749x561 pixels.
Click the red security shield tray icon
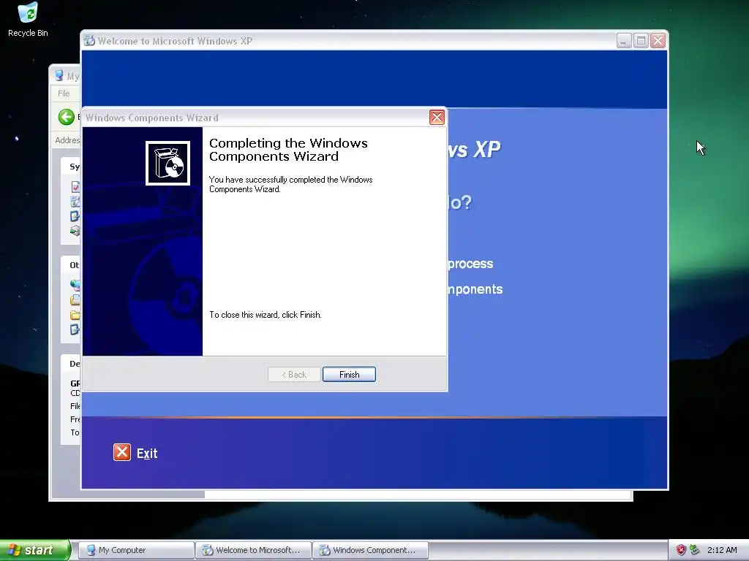pos(681,550)
